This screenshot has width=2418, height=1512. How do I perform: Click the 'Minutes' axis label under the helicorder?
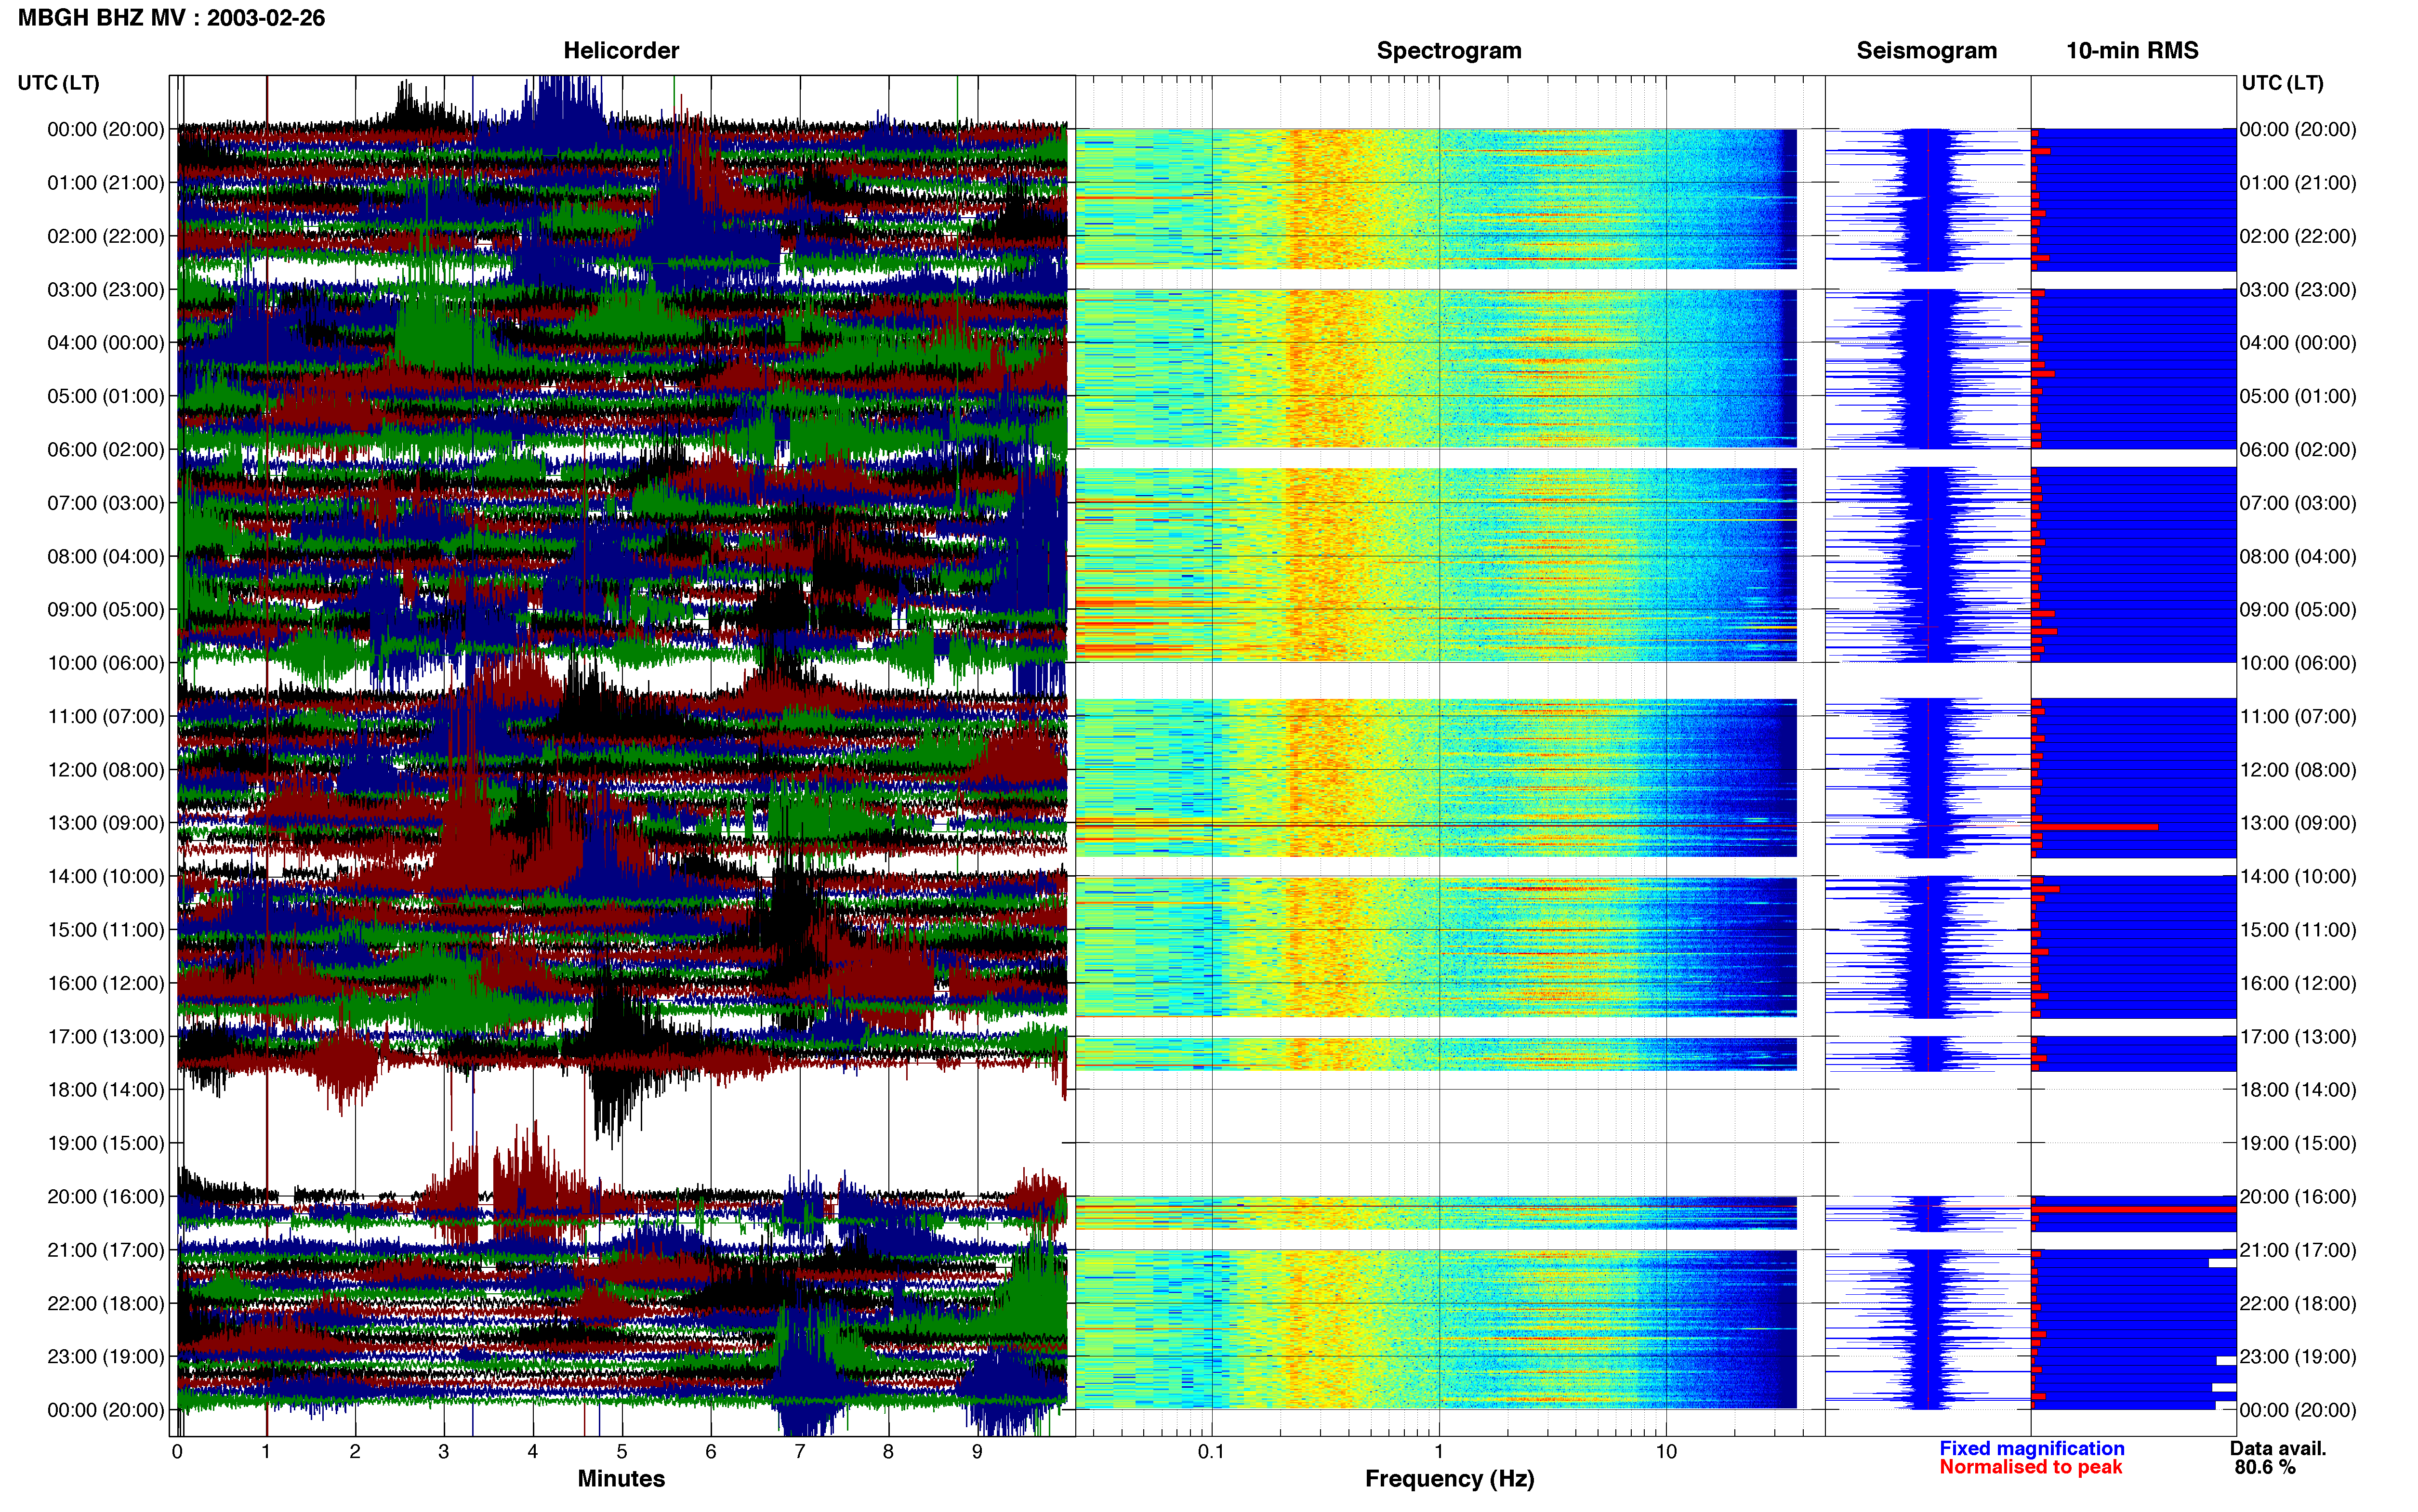pyautogui.click(x=621, y=1479)
